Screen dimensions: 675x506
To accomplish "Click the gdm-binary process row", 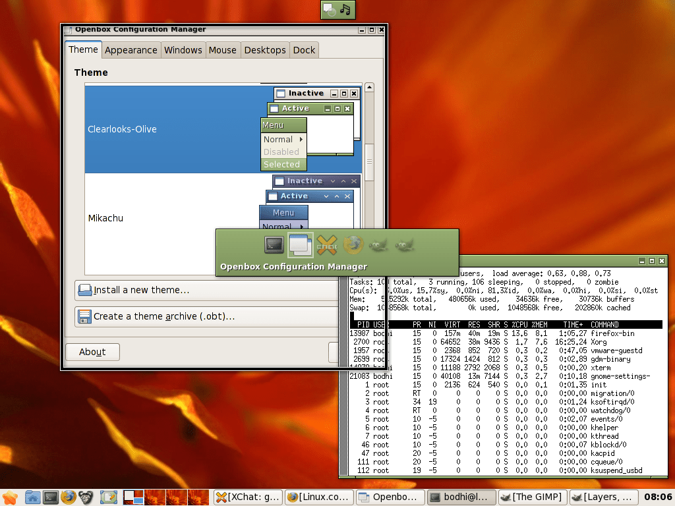I will pyautogui.click(x=506, y=359).
